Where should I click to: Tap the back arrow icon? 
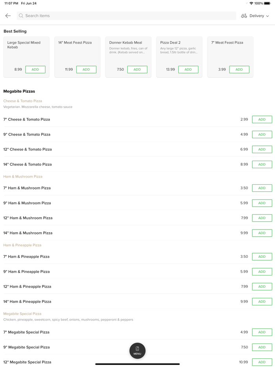[8, 16]
